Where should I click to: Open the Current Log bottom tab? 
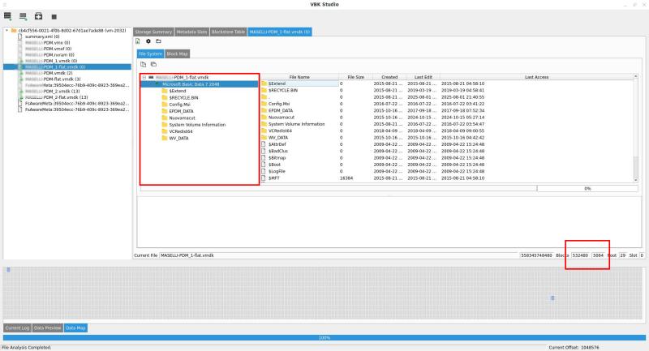tap(17, 327)
